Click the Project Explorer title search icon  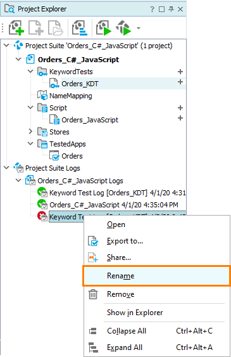click(9, 9)
